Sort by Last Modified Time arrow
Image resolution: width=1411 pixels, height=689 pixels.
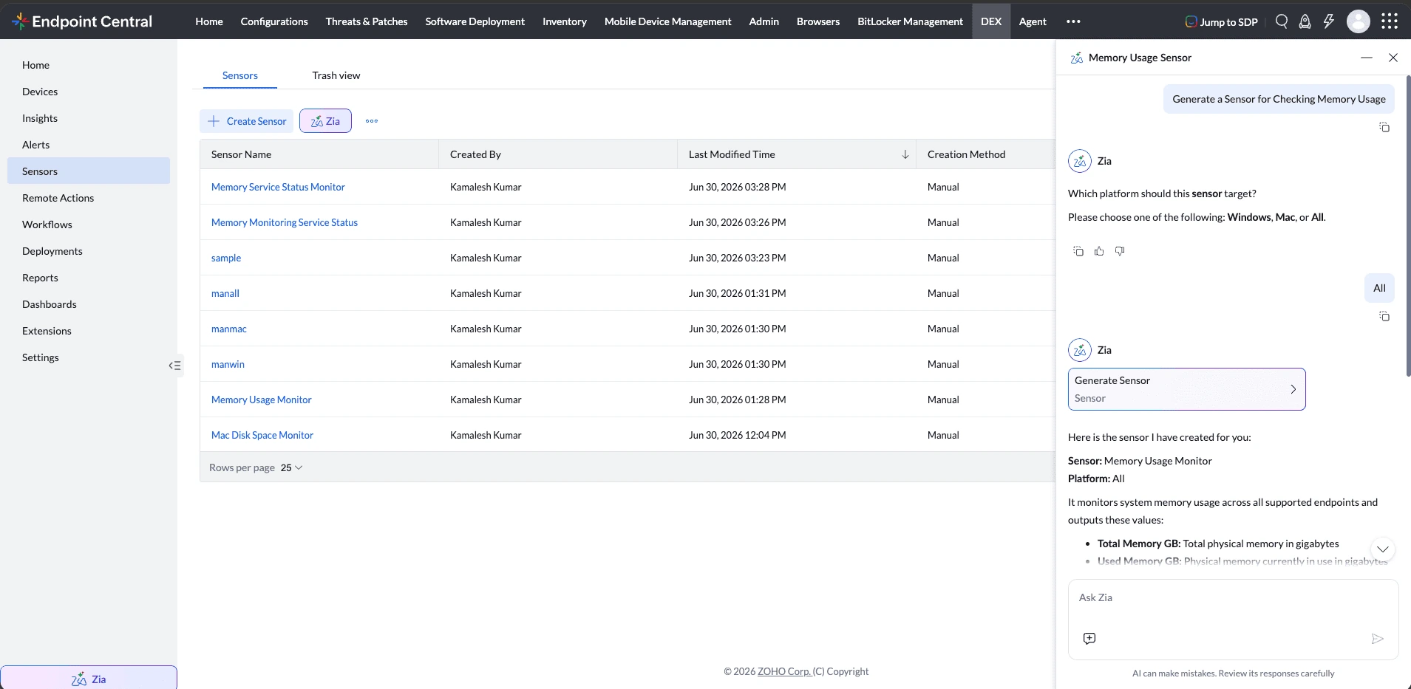[905, 154]
